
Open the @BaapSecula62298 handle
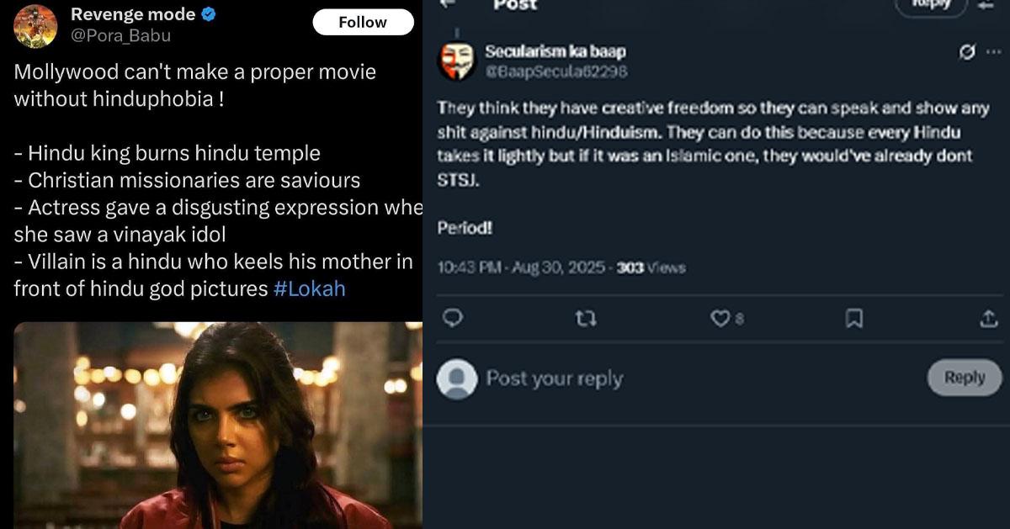pyautogui.click(x=555, y=71)
